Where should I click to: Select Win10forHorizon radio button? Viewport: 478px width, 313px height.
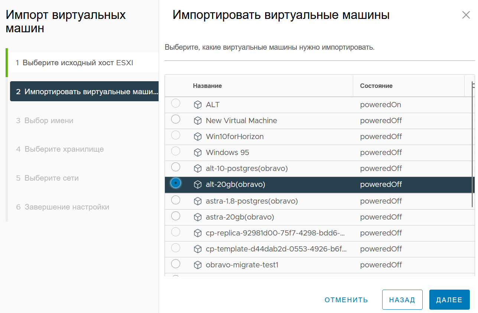[x=176, y=135]
